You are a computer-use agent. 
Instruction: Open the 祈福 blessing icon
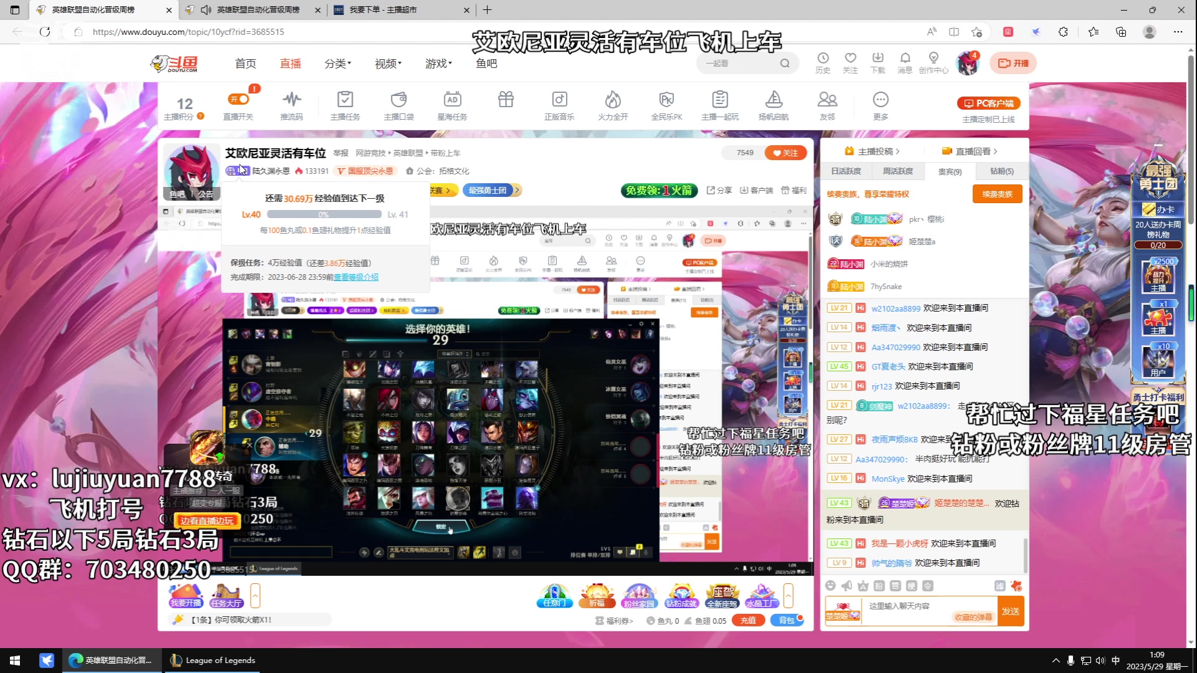pos(597,595)
